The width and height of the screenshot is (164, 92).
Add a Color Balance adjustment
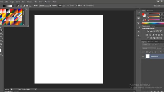pyautogui.click(x=150, y=35)
